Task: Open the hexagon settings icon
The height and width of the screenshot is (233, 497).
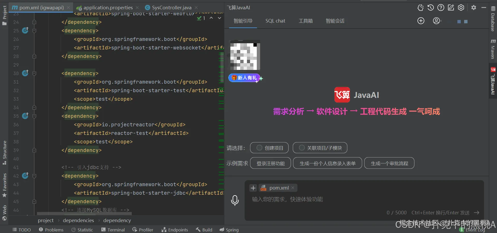Action: tap(461, 8)
